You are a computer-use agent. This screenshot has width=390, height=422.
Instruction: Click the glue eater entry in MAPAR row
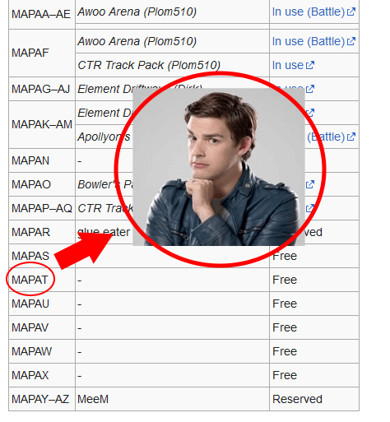point(104,232)
